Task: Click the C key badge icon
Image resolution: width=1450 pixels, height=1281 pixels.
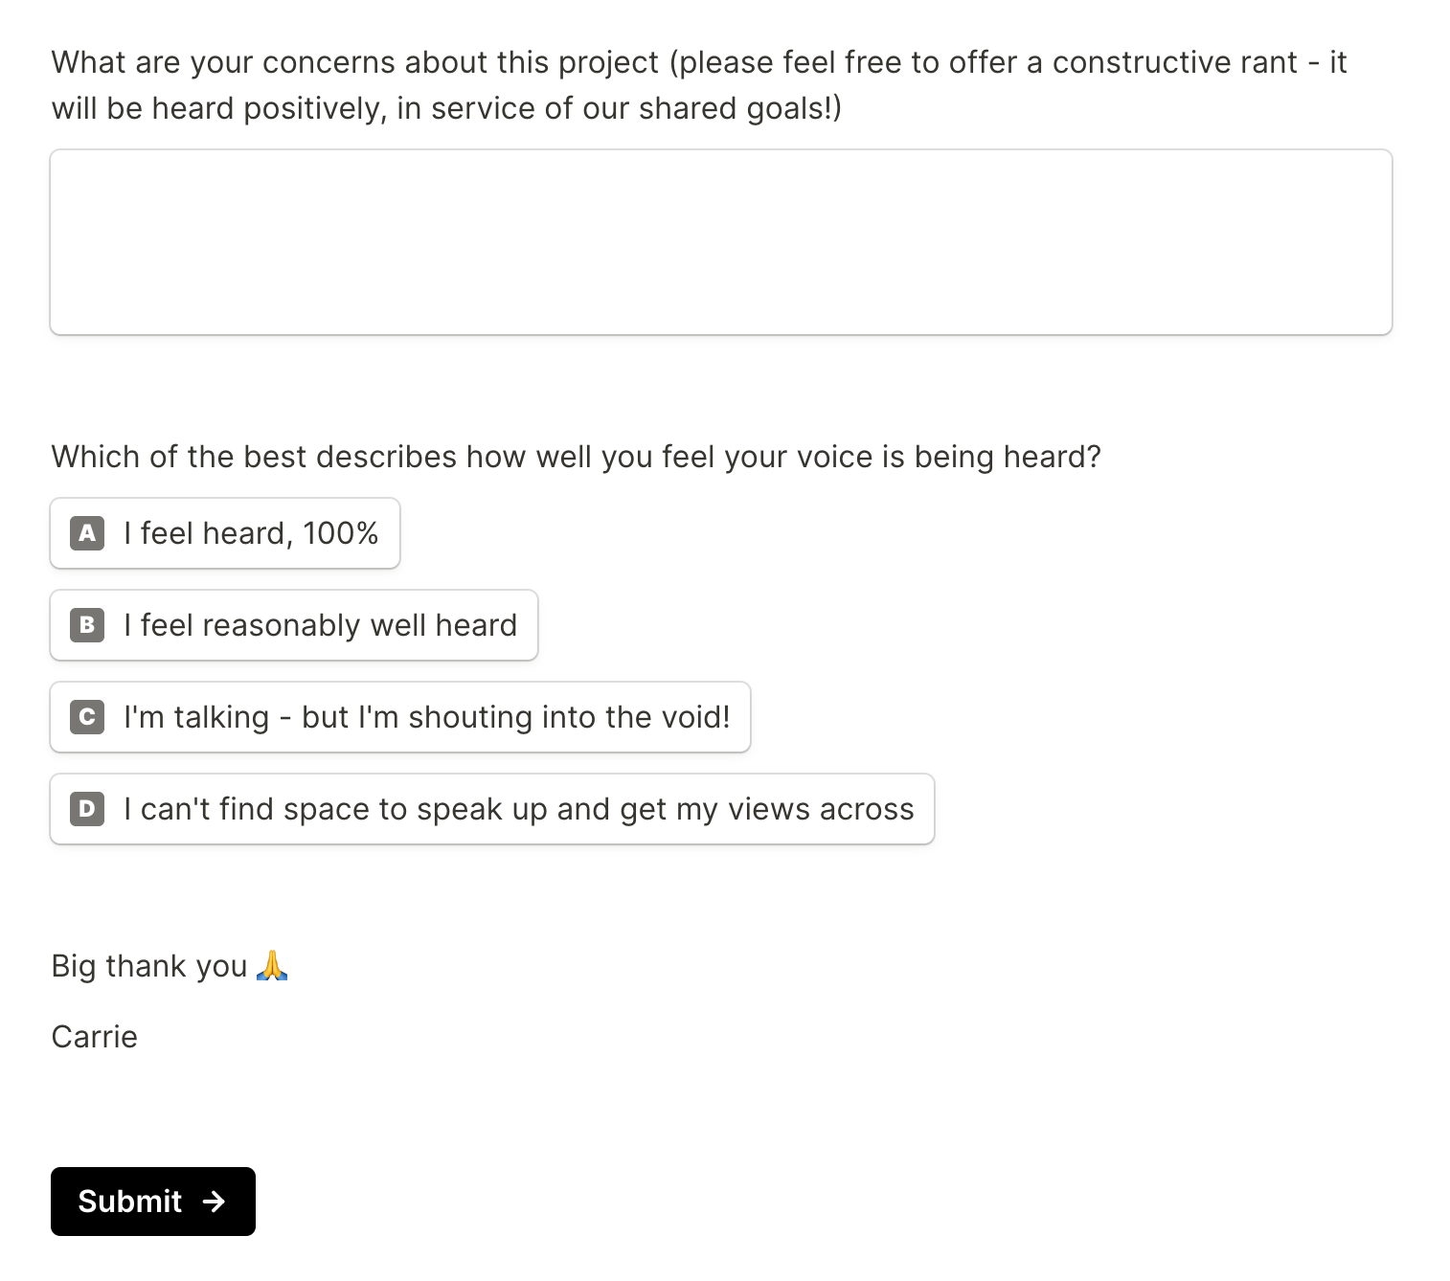Action: (x=87, y=717)
